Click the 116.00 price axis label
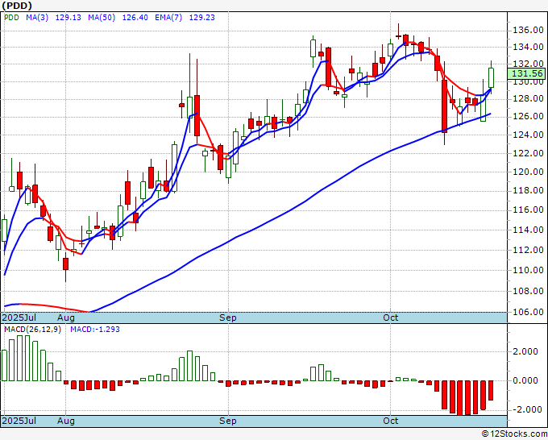The image size is (548, 440). pyautogui.click(x=528, y=210)
